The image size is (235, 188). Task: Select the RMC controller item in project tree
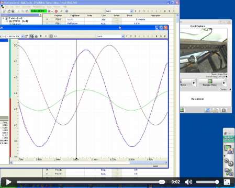[x=19, y=21]
